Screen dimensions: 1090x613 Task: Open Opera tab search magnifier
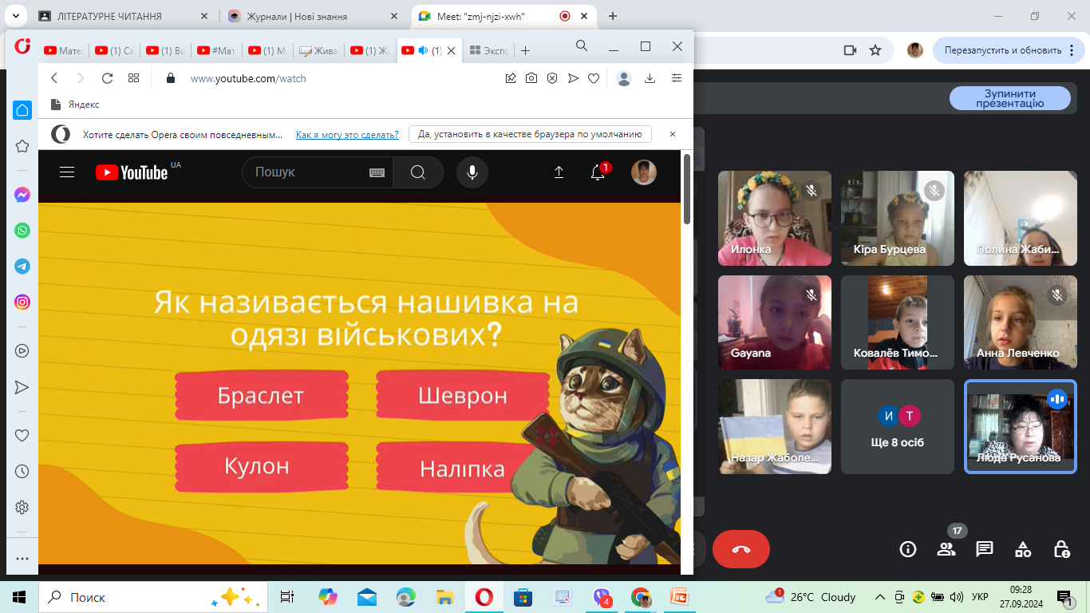pyautogui.click(x=582, y=46)
